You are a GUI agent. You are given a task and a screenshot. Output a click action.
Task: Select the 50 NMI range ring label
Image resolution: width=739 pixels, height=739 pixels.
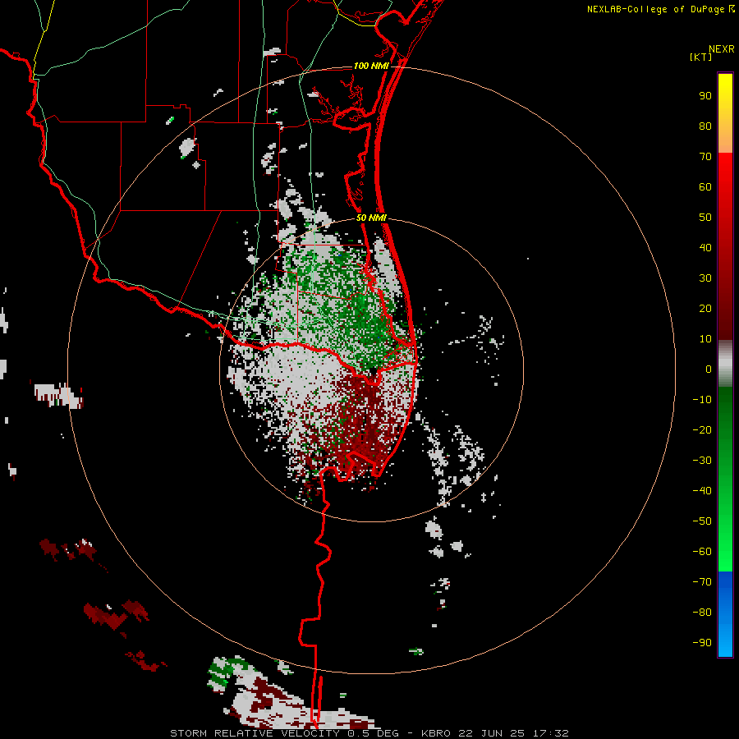371,218
